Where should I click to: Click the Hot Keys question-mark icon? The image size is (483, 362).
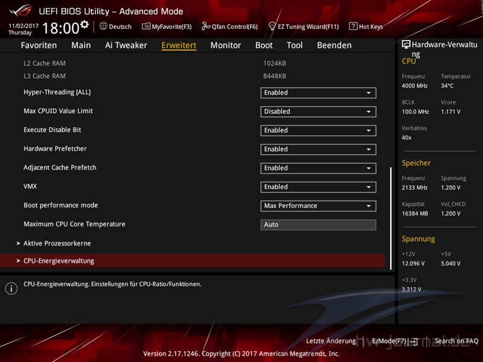click(353, 27)
